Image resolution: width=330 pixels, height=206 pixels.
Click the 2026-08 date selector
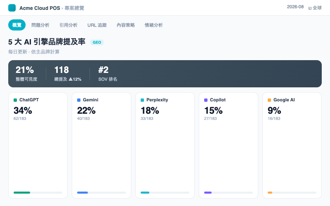tap(295, 7)
